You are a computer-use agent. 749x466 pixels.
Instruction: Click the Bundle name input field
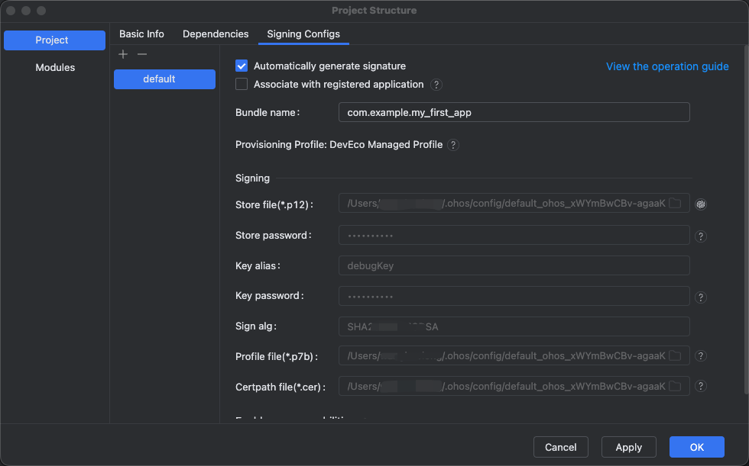point(514,112)
